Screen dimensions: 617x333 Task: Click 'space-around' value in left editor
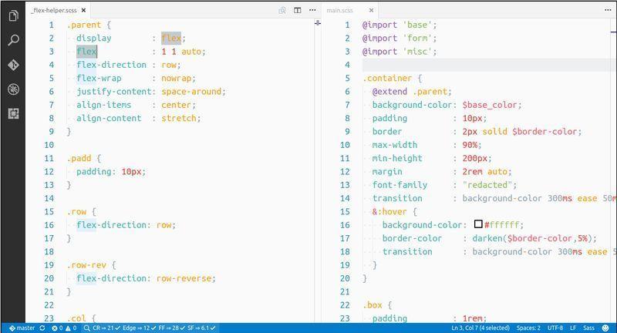pos(191,92)
